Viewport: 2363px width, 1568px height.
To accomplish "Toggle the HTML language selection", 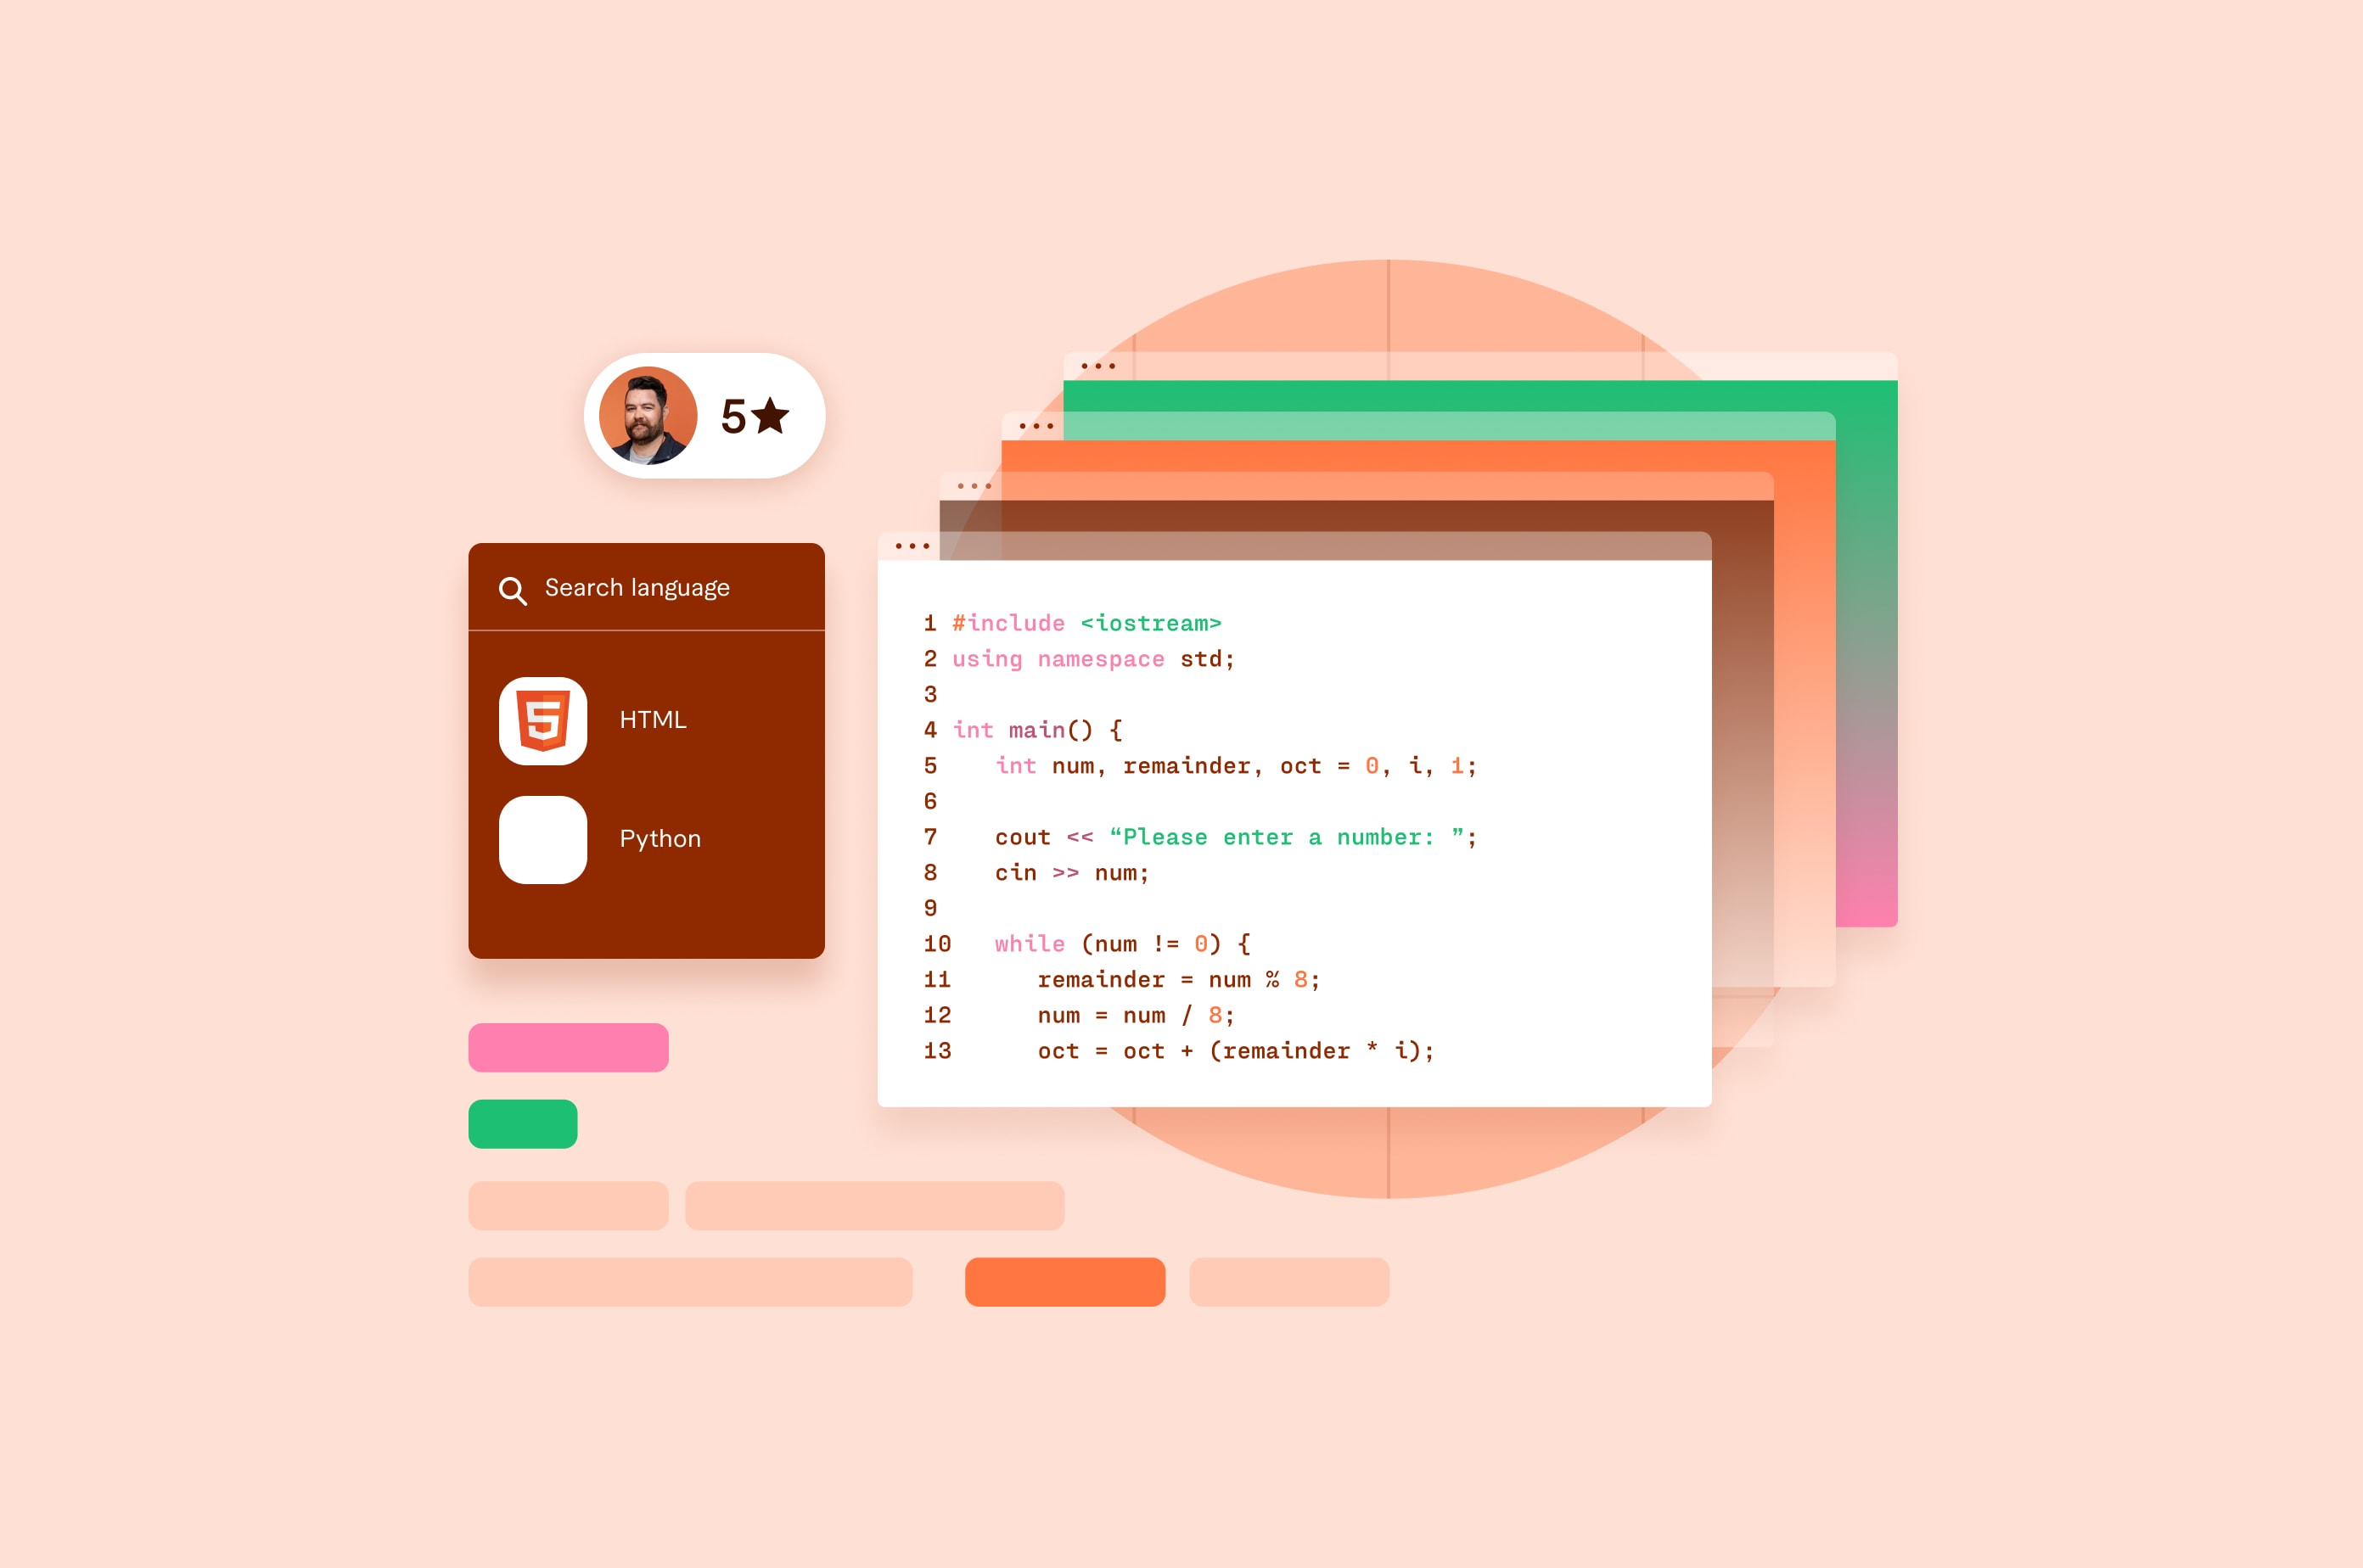I will [x=648, y=718].
